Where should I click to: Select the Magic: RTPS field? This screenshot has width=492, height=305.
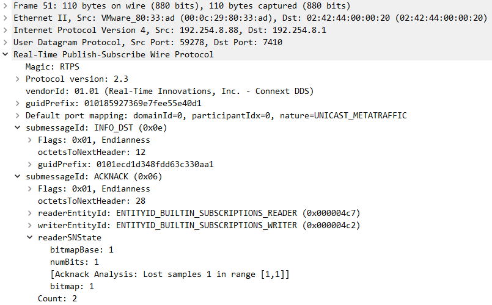(x=52, y=66)
